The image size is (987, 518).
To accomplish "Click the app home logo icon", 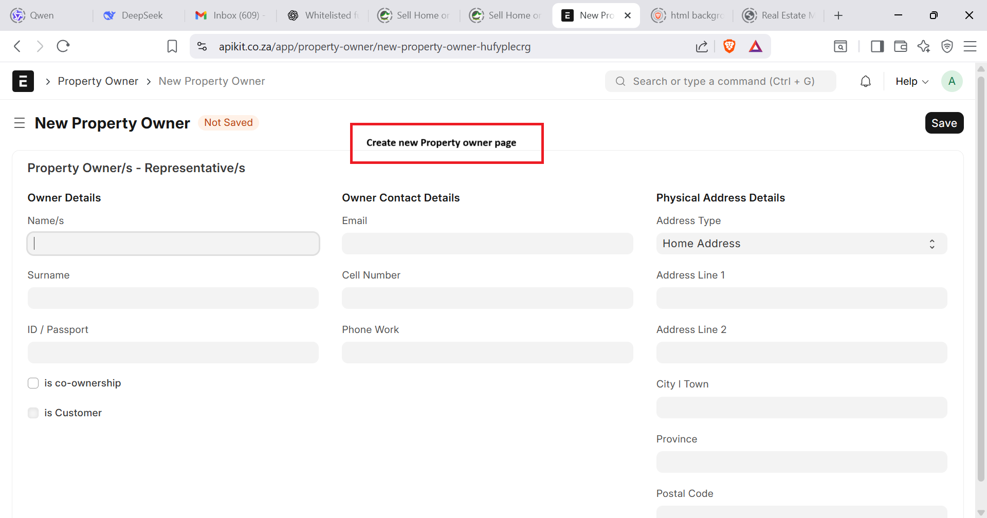I will [x=23, y=81].
